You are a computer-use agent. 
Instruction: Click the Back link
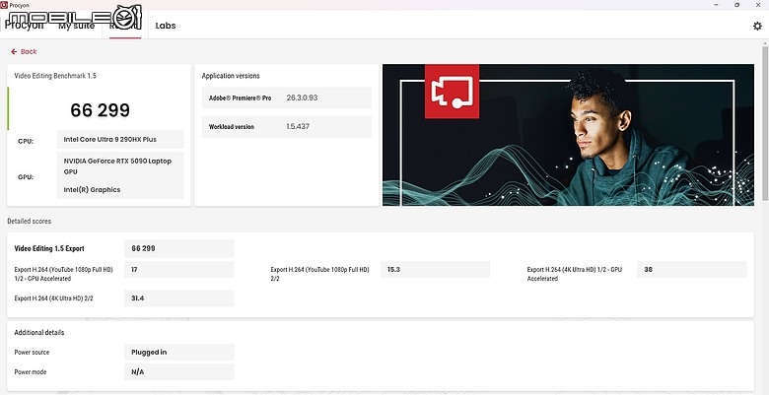29,51
